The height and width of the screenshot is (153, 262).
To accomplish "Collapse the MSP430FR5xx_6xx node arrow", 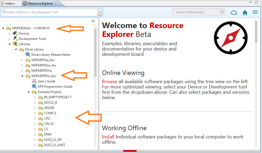I will pyautogui.click(x=22, y=76).
